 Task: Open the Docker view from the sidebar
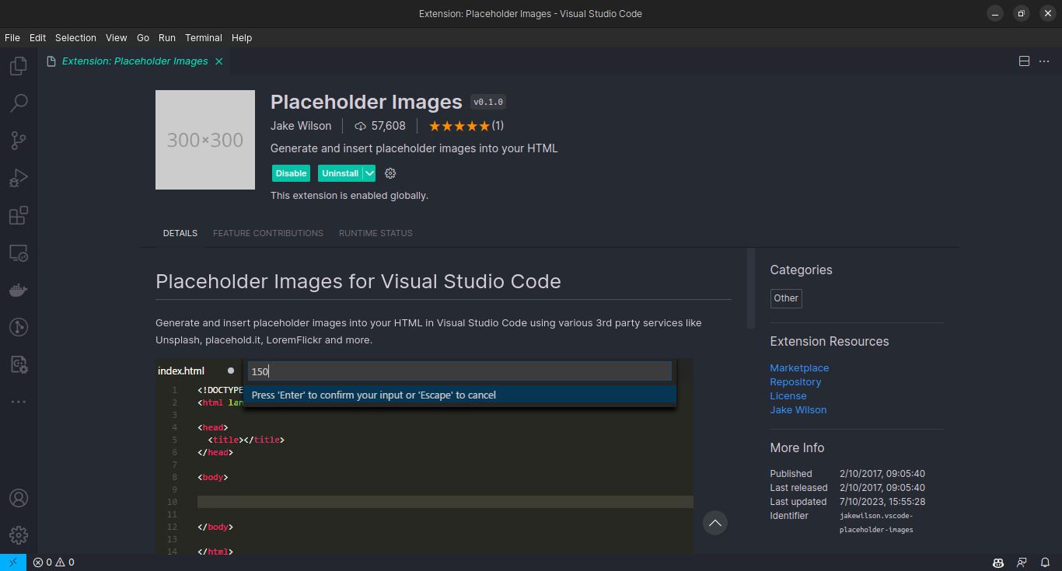(18, 290)
